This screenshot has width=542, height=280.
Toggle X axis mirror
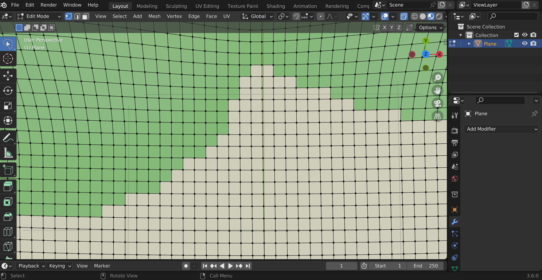pos(385,28)
